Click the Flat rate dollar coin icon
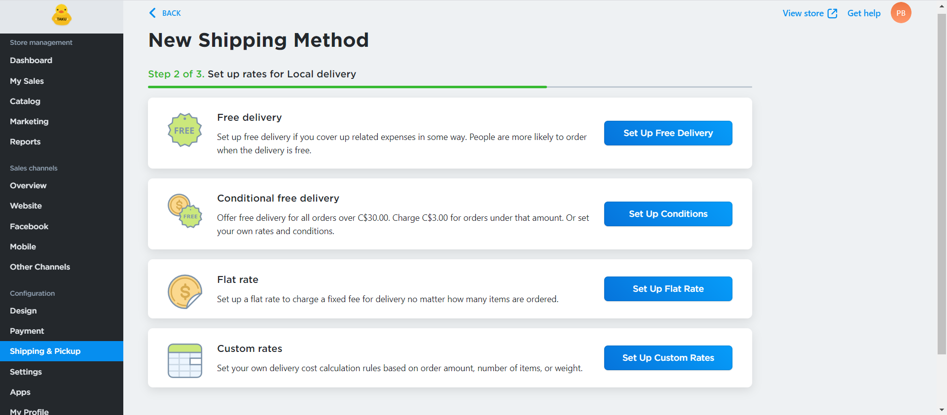 [x=184, y=292]
